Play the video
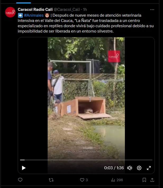 click(24, 168)
